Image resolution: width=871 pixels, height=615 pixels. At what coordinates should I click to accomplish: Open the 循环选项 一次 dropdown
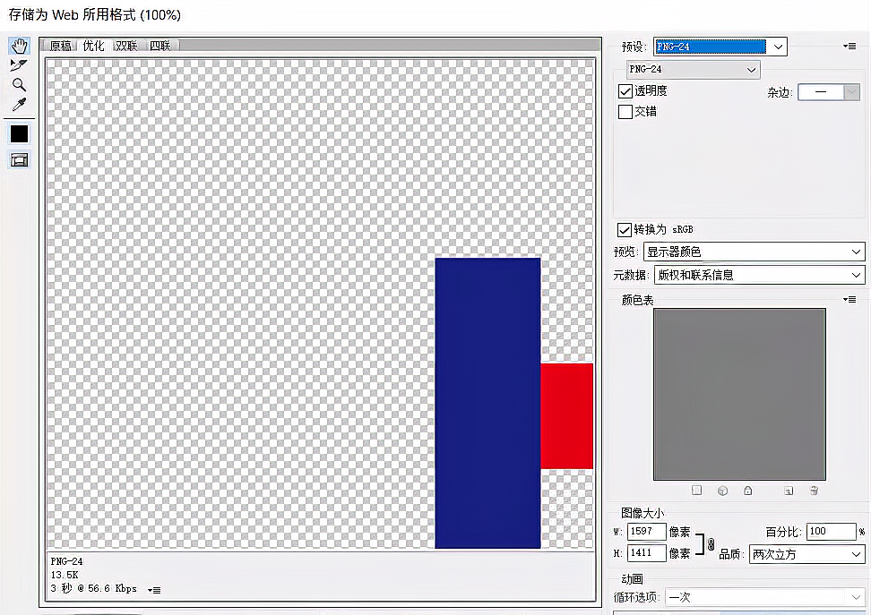coord(765,597)
